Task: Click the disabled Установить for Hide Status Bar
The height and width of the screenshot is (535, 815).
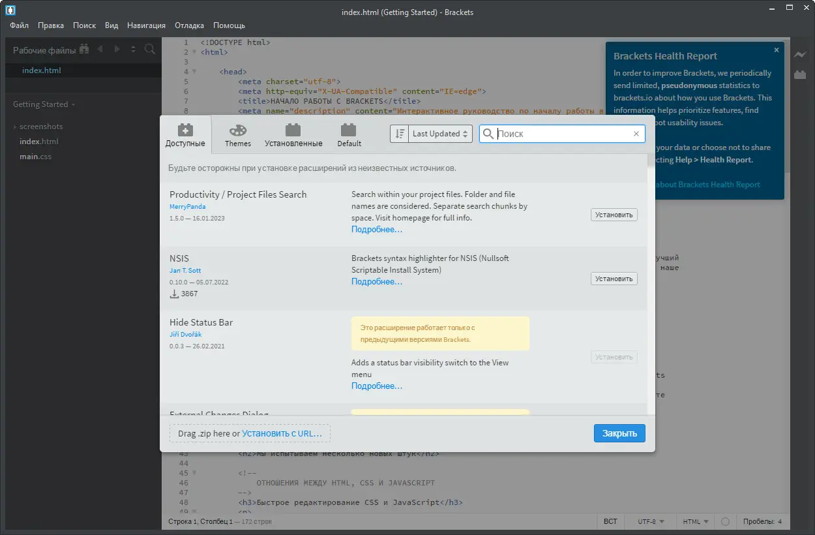Action: point(614,357)
